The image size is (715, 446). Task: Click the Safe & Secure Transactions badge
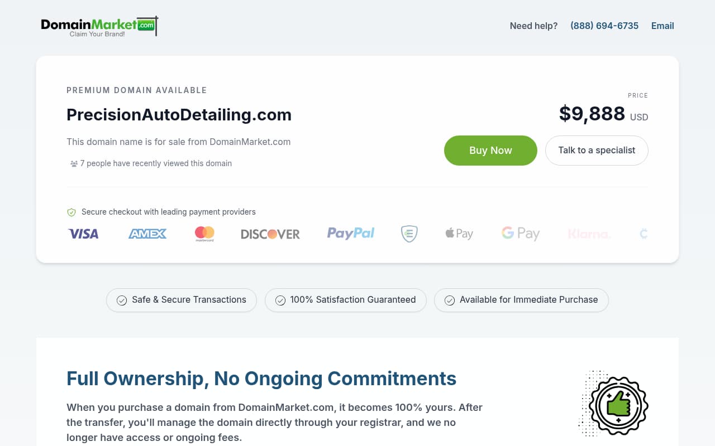(181, 300)
